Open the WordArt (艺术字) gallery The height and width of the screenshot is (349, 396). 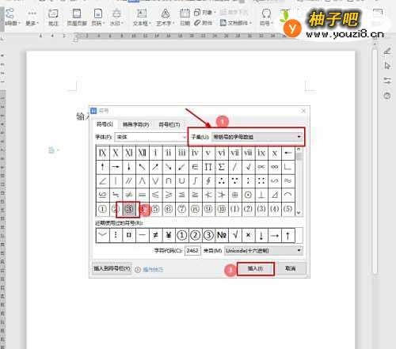[x=166, y=17]
